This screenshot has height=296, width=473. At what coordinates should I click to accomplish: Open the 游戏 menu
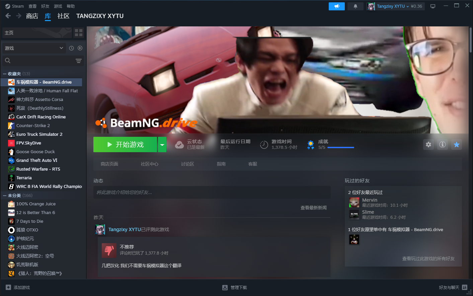tap(58, 6)
